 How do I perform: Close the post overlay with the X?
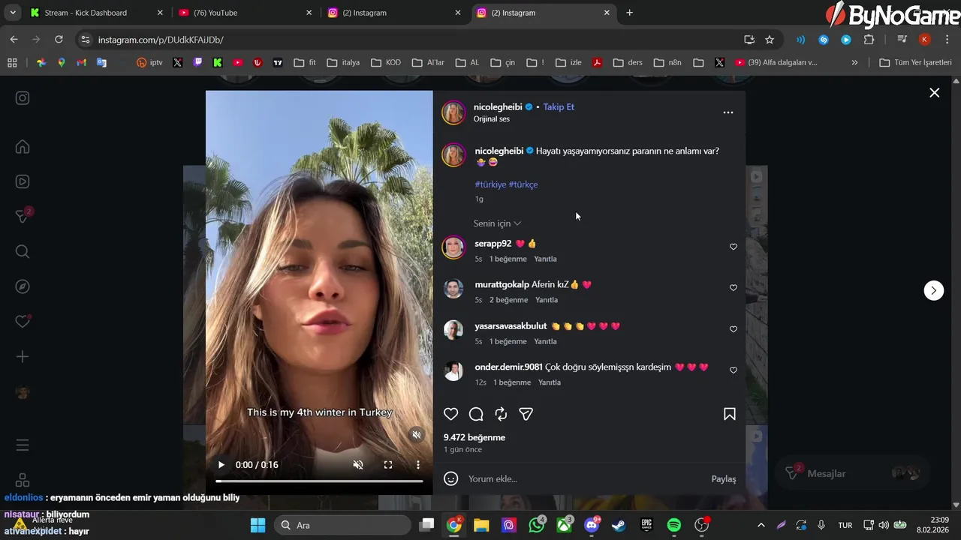pos(934,93)
